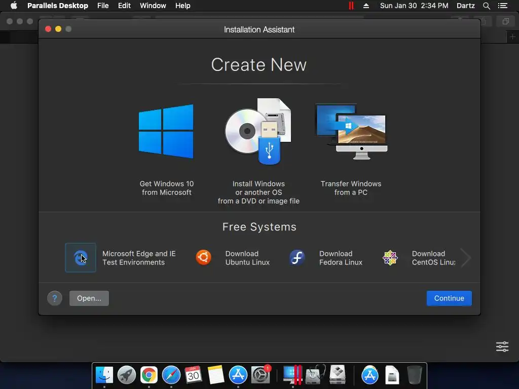Open the Help menu
Image resolution: width=519 pixels, height=389 pixels.
tap(182, 6)
